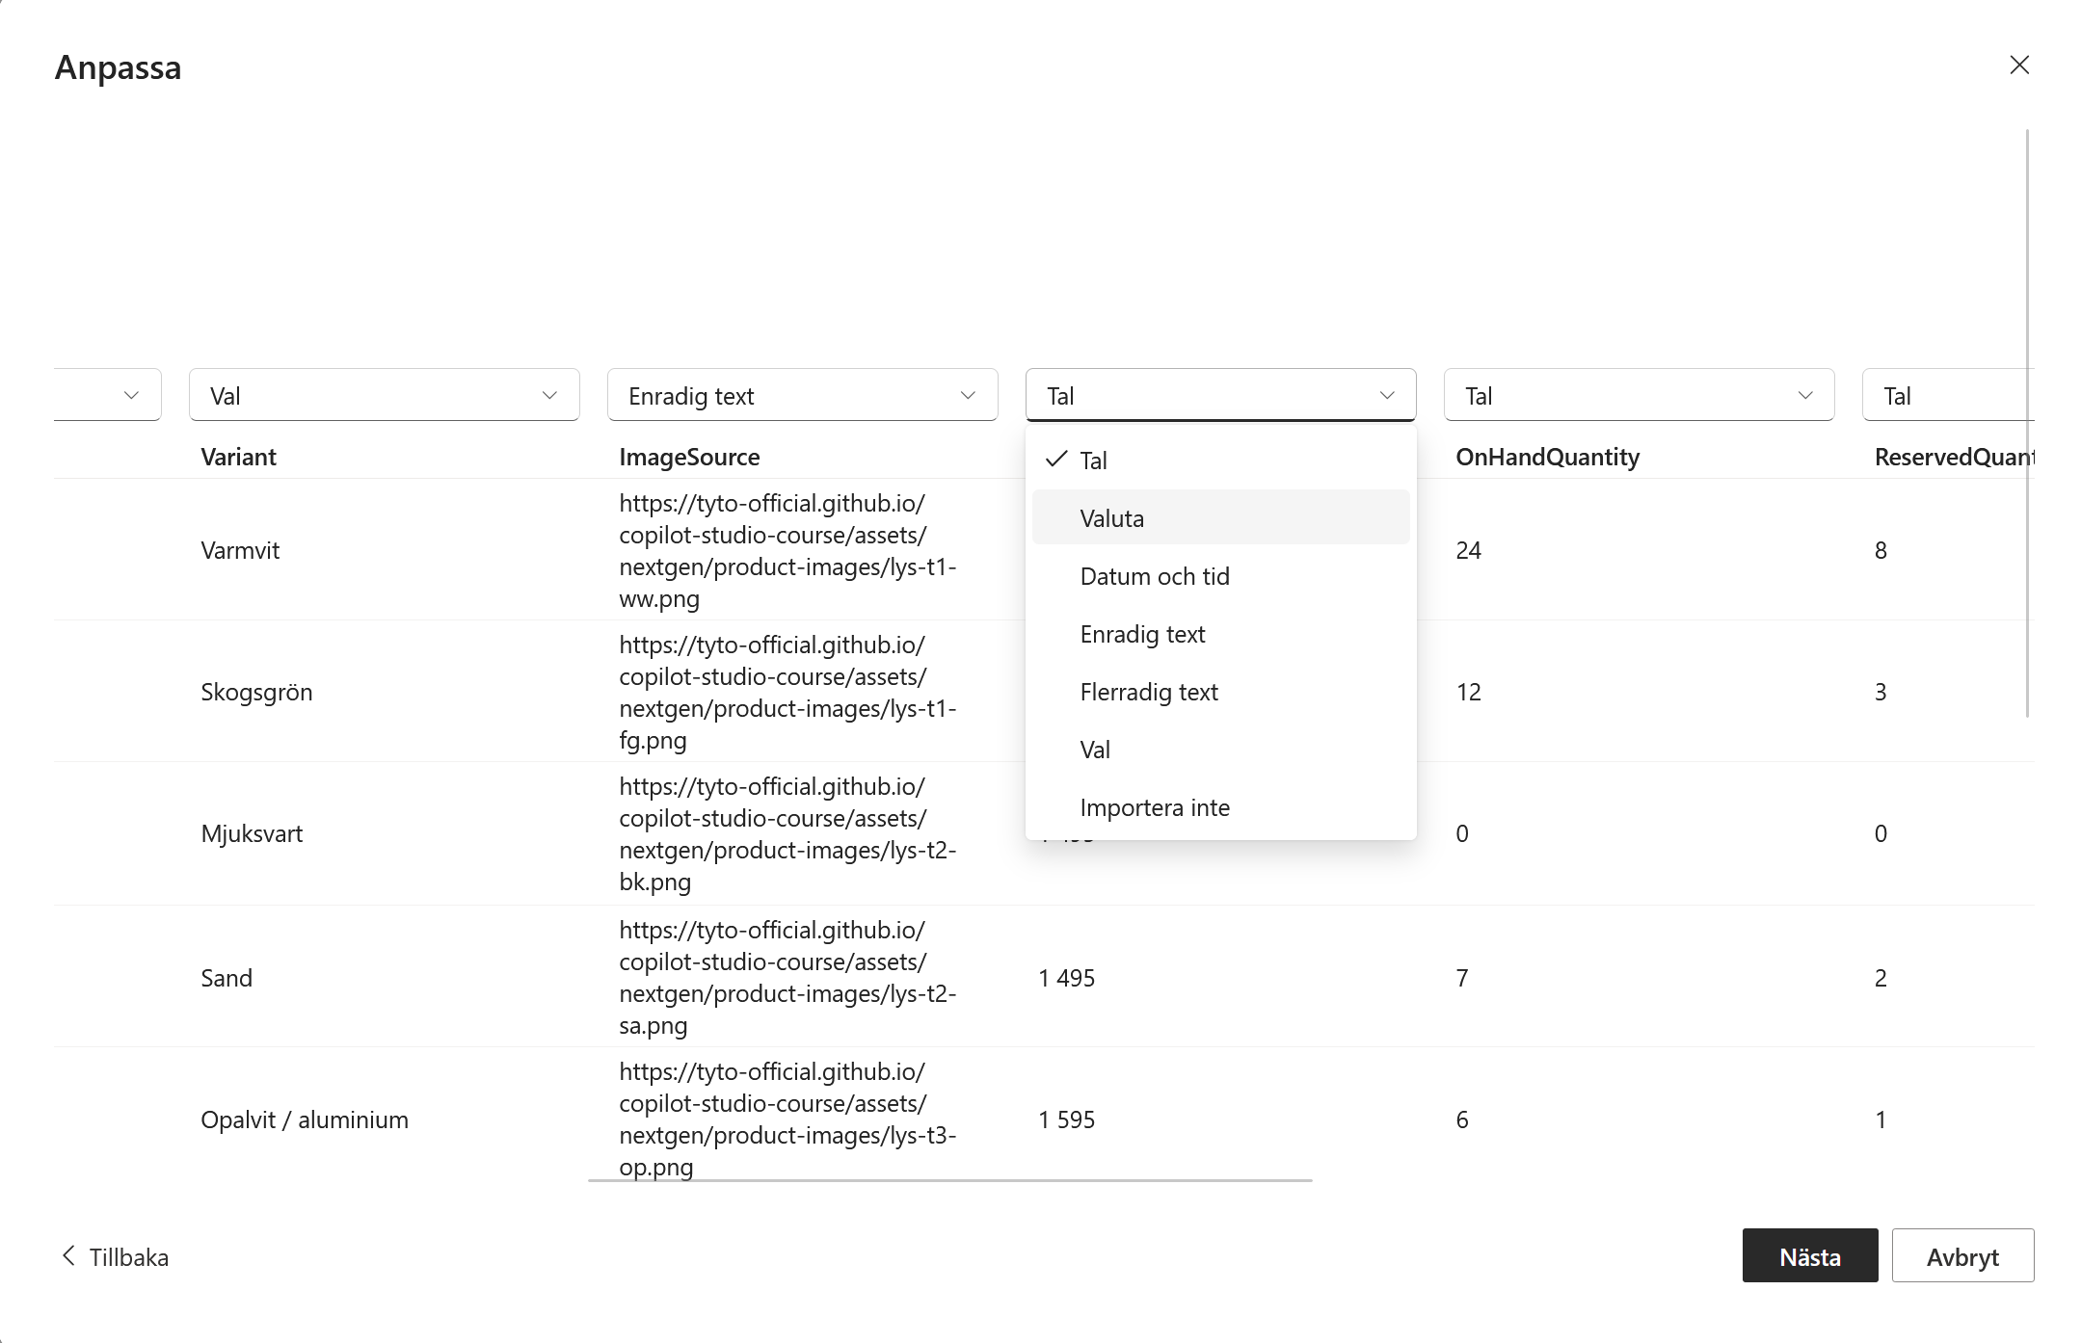This screenshot has height=1343, width=2081.
Task: Click the image URL ending lys-t2-sa.png
Action: coord(787,977)
